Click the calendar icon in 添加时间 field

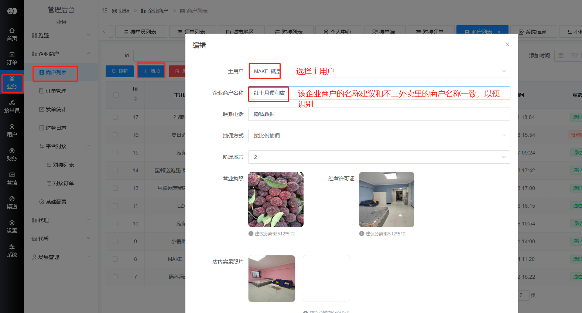point(561,55)
